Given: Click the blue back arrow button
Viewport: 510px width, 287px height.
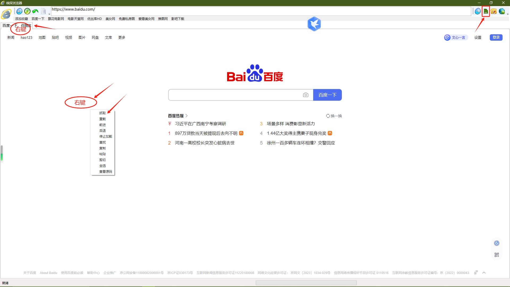Looking at the screenshot, I should (19, 11).
